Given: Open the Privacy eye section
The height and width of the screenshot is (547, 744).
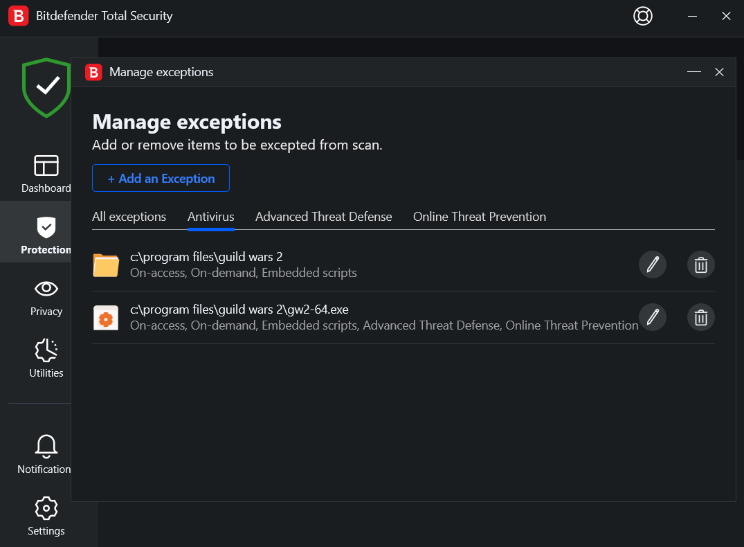Looking at the screenshot, I should click(x=46, y=298).
